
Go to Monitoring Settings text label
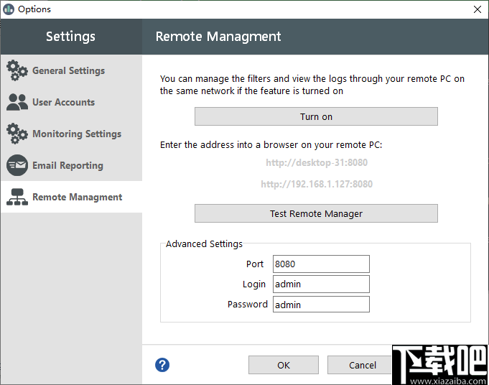pos(76,134)
